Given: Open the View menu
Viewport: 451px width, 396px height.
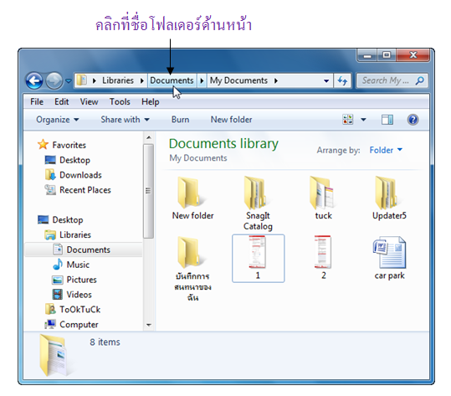Looking at the screenshot, I should (x=90, y=101).
